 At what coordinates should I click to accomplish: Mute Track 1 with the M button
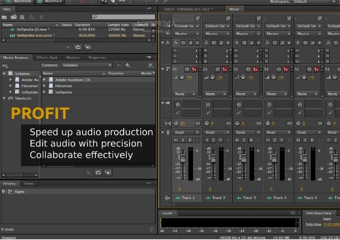[x=175, y=140]
